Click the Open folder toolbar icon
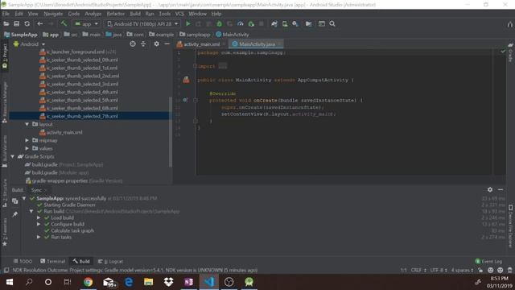515x290 pixels. pos(6,23)
